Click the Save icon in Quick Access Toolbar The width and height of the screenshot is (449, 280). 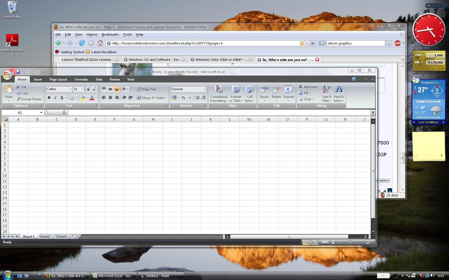[x=18, y=72]
